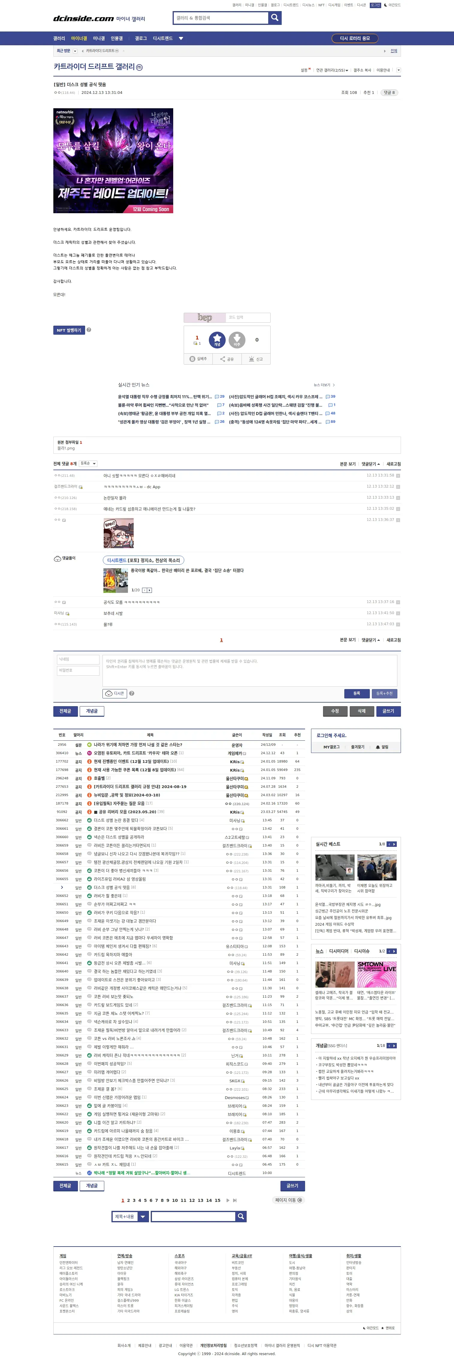Go to page 2 in pagination
This screenshot has width=454, height=1371.
pos(128,1200)
